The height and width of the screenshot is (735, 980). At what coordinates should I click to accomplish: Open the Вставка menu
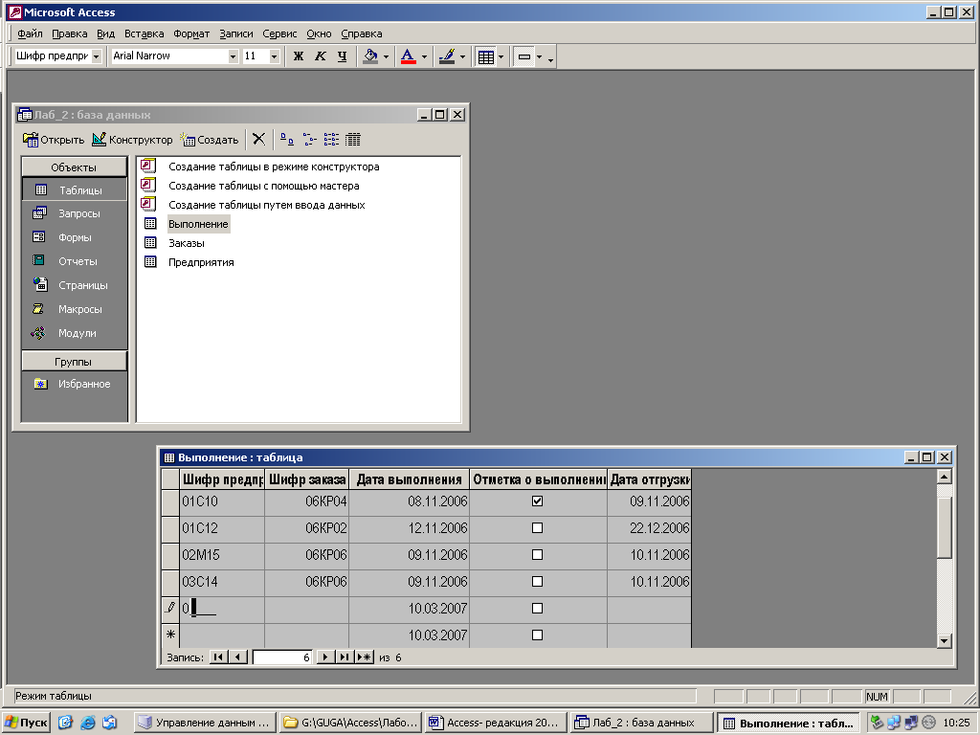click(144, 33)
